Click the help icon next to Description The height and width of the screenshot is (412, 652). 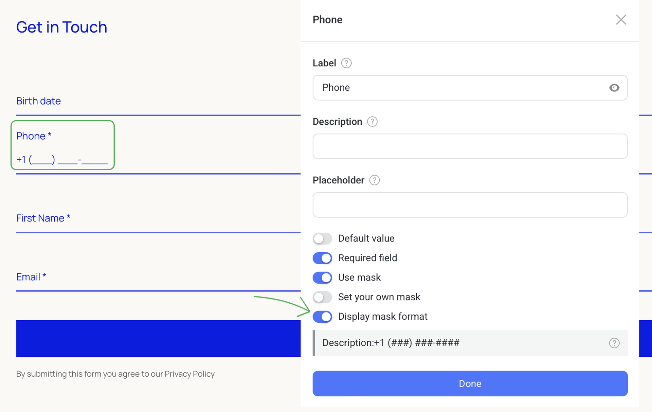tap(372, 122)
